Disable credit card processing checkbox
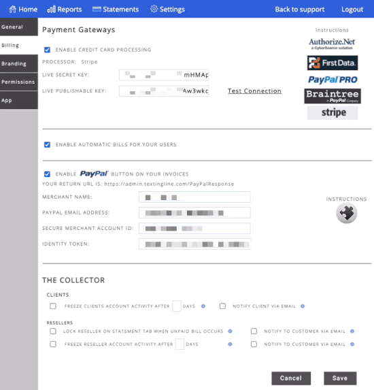This screenshot has height=390, width=374. (x=47, y=50)
